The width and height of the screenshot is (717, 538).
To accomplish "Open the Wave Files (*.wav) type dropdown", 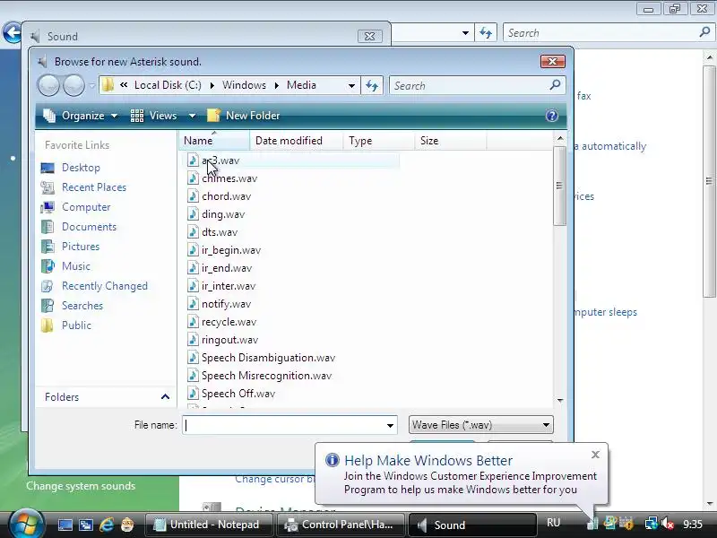I will click(480, 425).
